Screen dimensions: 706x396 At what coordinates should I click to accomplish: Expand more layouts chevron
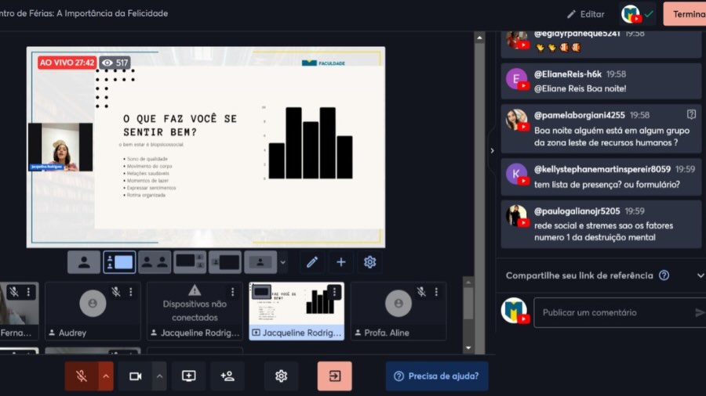click(x=283, y=263)
